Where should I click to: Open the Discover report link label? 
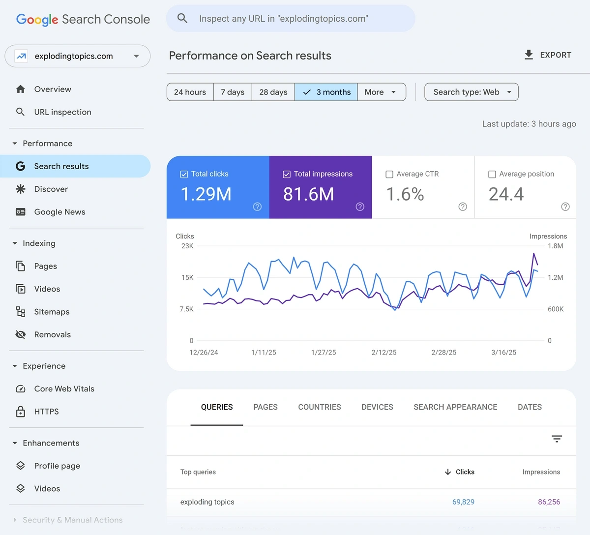click(51, 189)
